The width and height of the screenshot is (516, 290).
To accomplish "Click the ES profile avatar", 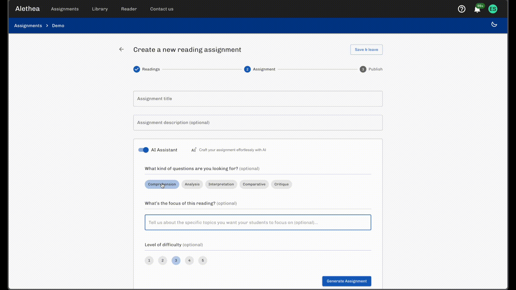I will (x=493, y=9).
